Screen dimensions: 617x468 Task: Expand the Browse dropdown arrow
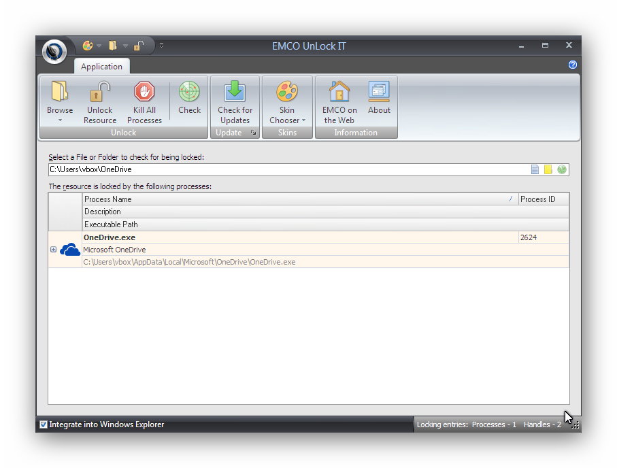(x=60, y=120)
